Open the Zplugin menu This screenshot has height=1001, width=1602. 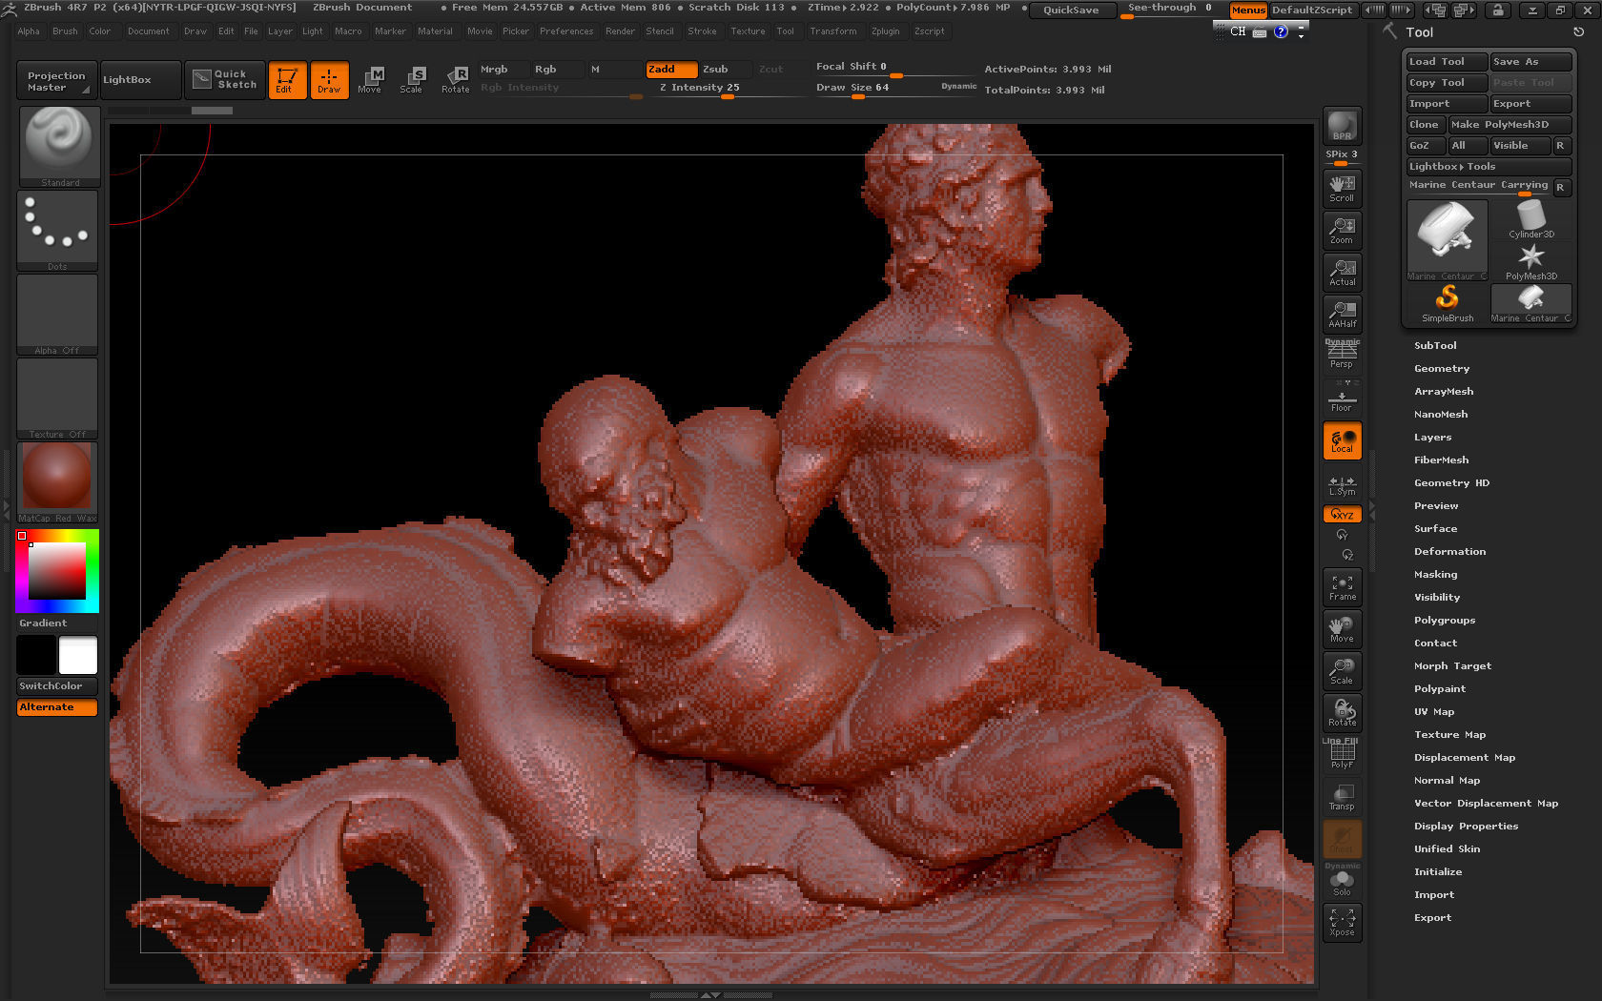[885, 31]
